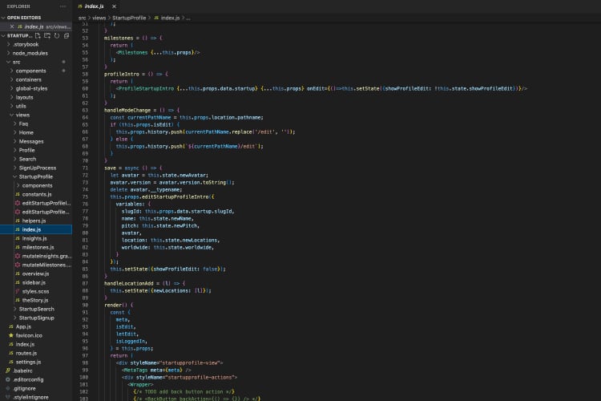This screenshot has height=401, width=601.
Task: Expand the node_modules folder
Action: [30, 53]
